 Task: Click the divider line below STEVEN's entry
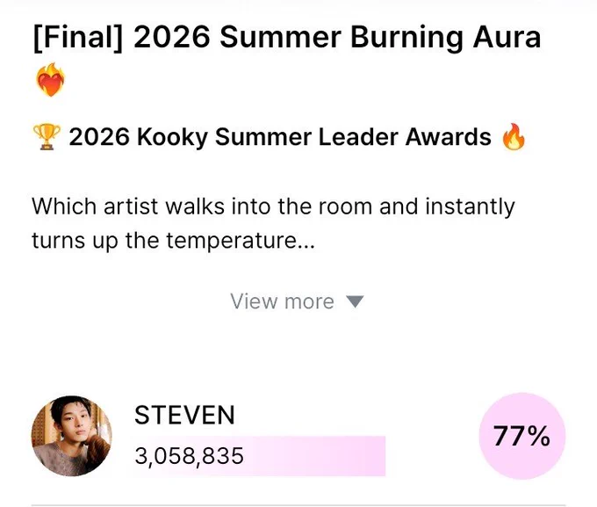pos(298,505)
